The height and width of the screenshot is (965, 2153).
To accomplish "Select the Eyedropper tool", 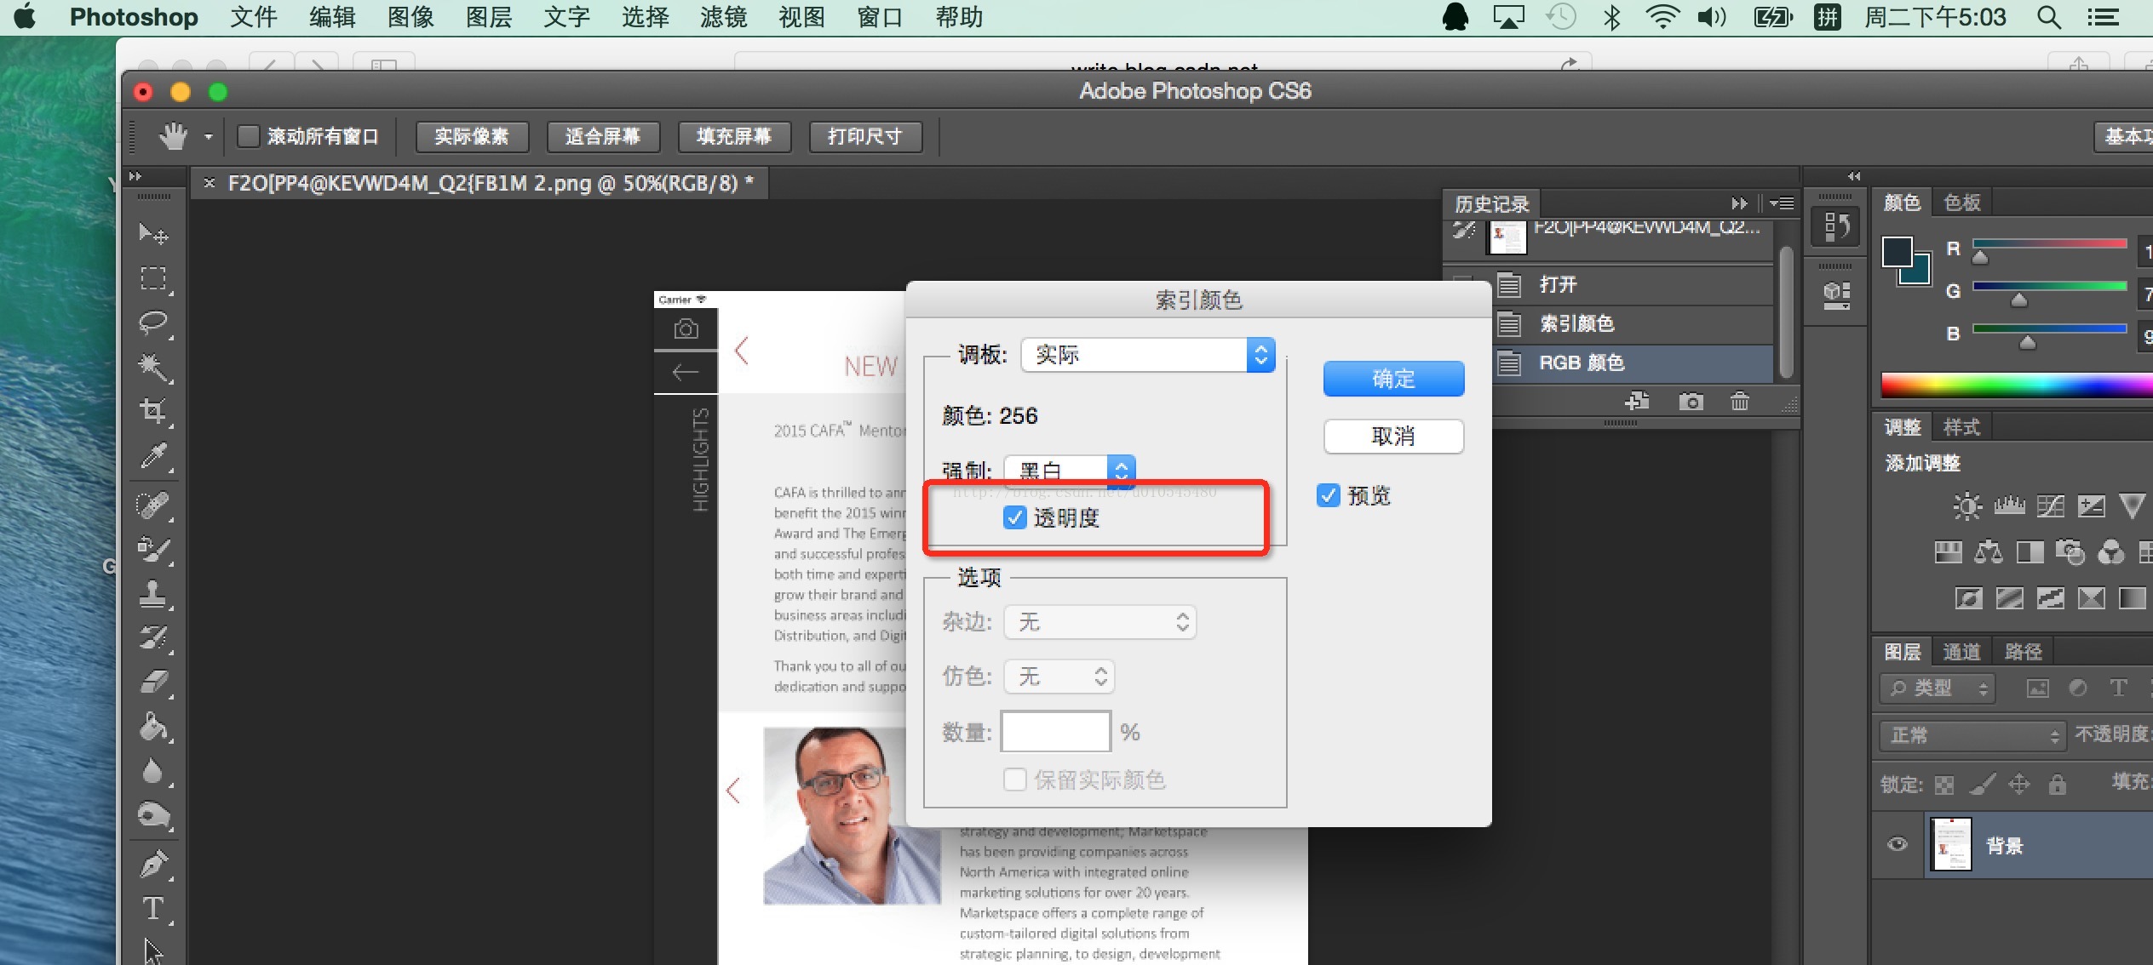I will pos(153,457).
